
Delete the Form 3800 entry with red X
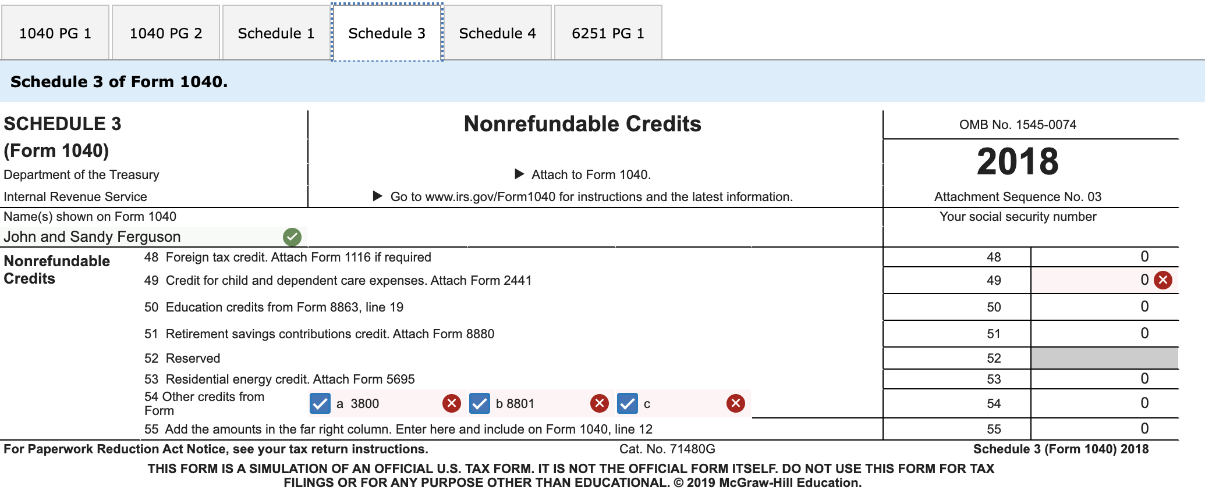pos(452,403)
